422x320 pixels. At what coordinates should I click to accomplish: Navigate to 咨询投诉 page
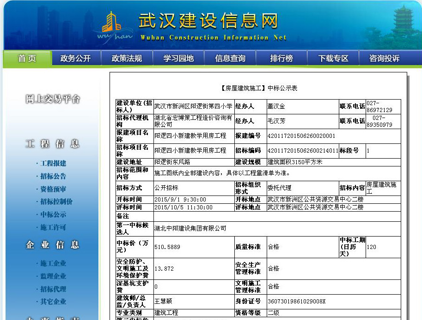click(384, 59)
